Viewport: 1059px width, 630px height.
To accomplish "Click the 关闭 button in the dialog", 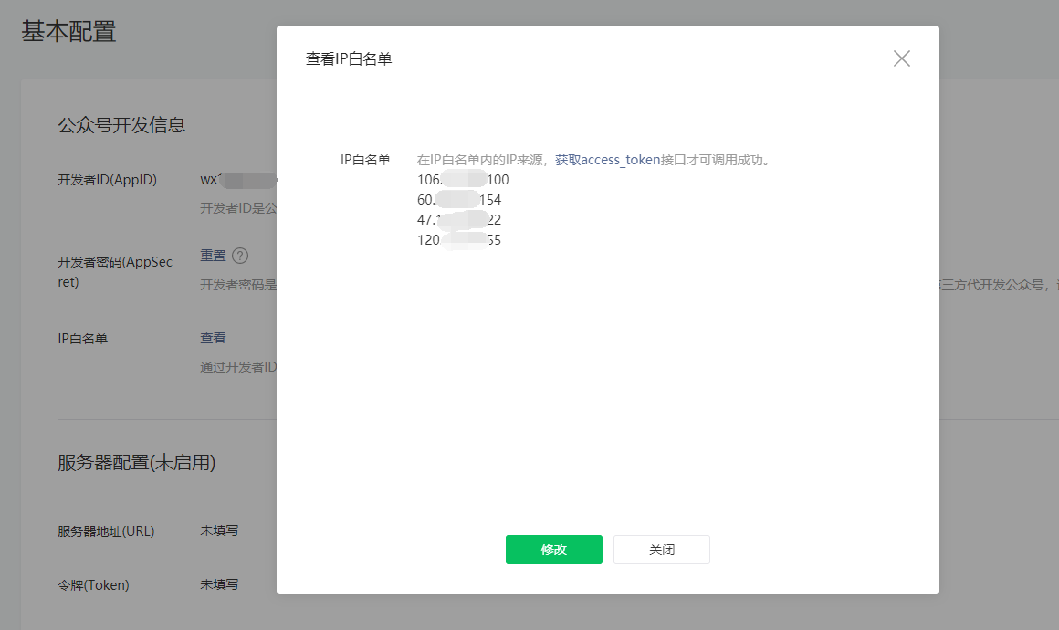I will (662, 550).
